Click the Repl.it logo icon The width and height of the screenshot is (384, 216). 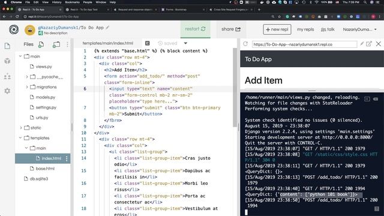[x=14, y=29]
